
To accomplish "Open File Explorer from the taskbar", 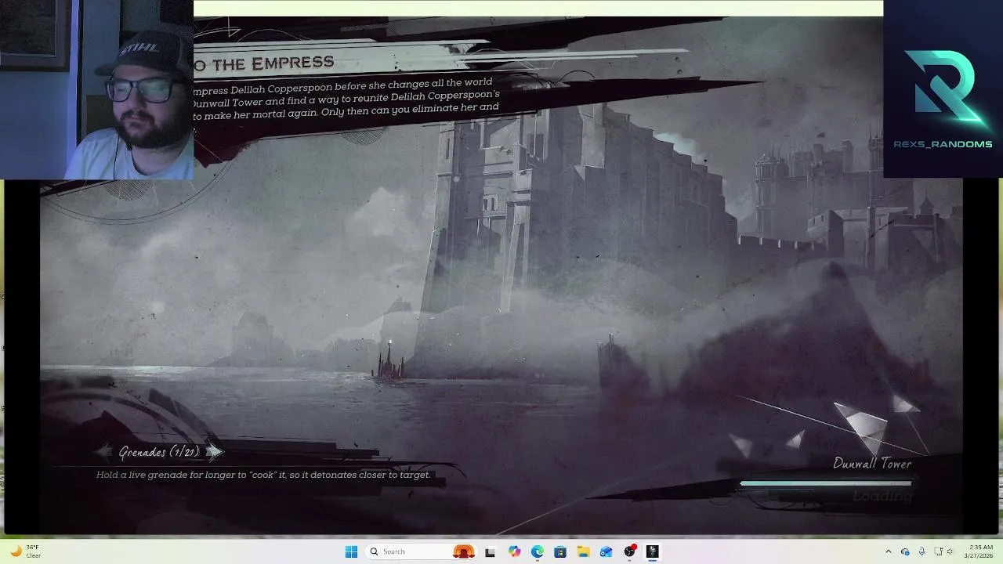I will point(583,551).
